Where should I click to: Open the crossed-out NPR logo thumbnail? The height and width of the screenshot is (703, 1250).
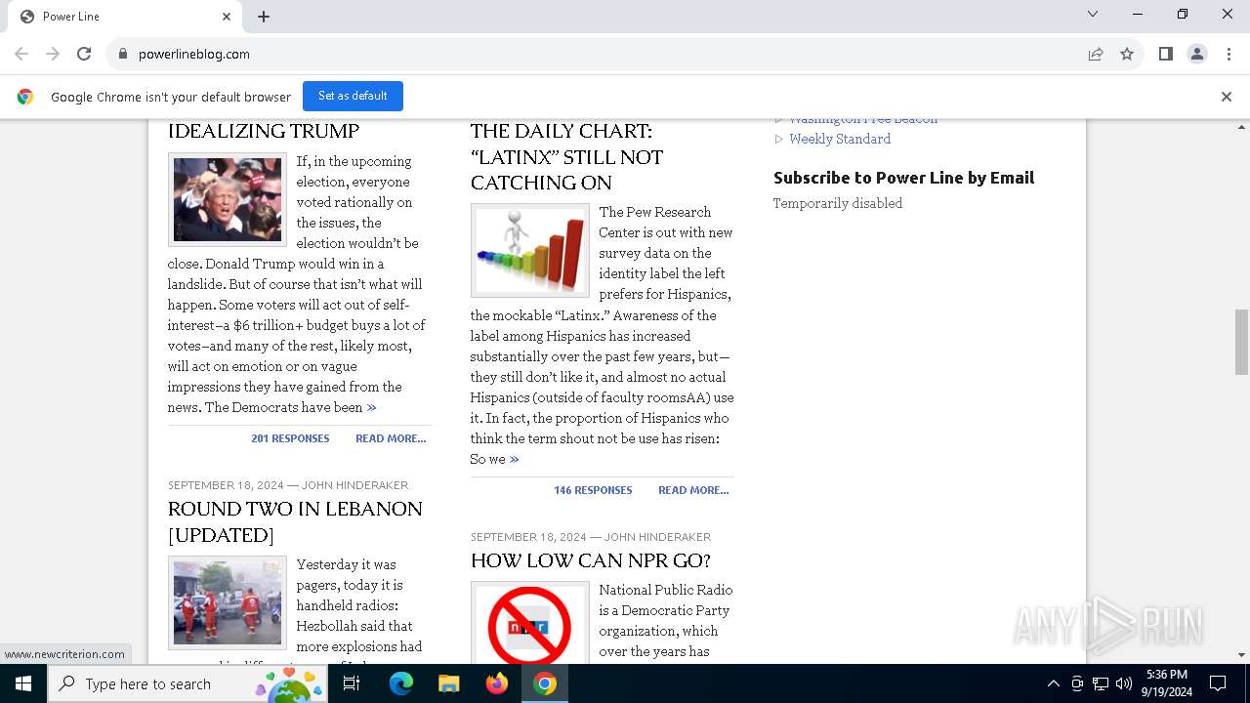(x=530, y=623)
